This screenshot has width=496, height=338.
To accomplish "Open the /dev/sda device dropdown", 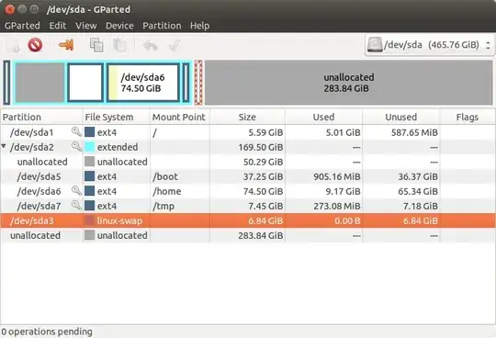I will pyautogui.click(x=429, y=45).
